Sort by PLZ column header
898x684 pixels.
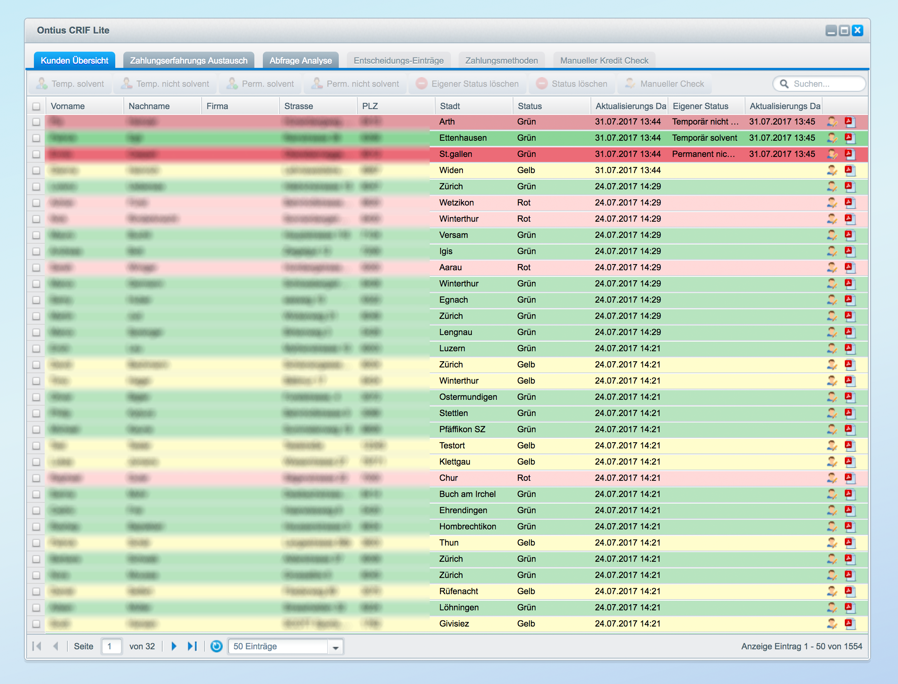click(x=396, y=106)
